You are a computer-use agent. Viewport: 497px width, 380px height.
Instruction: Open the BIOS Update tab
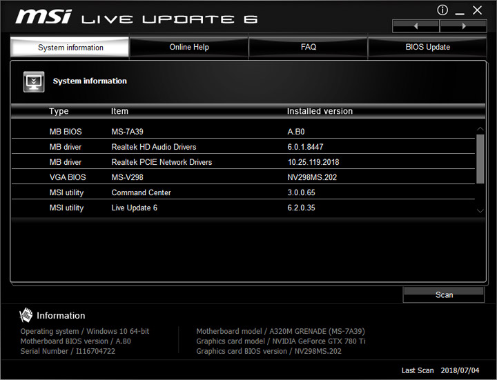(427, 47)
